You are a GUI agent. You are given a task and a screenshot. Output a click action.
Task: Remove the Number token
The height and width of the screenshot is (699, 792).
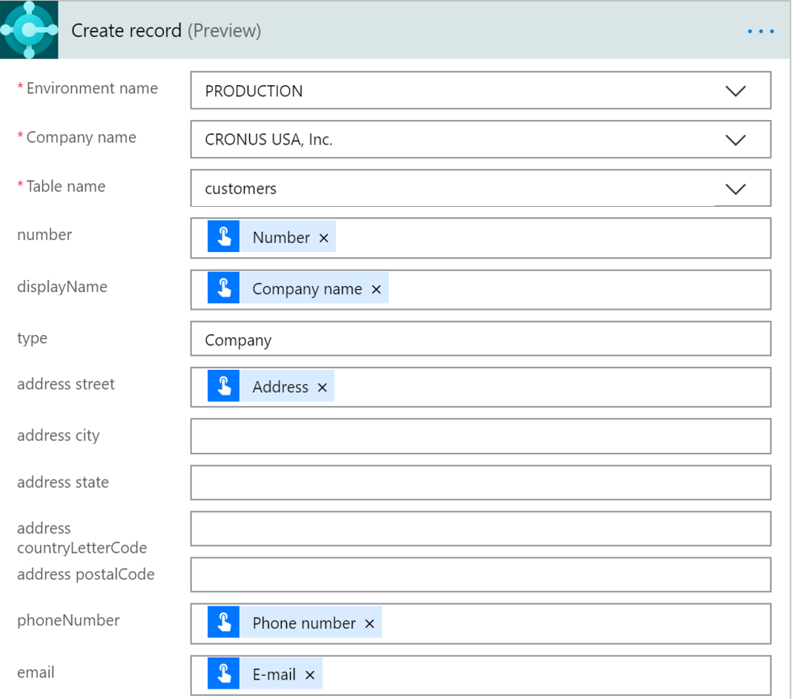pyautogui.click(x=324, y=238)
